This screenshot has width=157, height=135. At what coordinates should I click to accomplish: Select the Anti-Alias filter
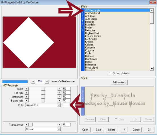(117, 16)
